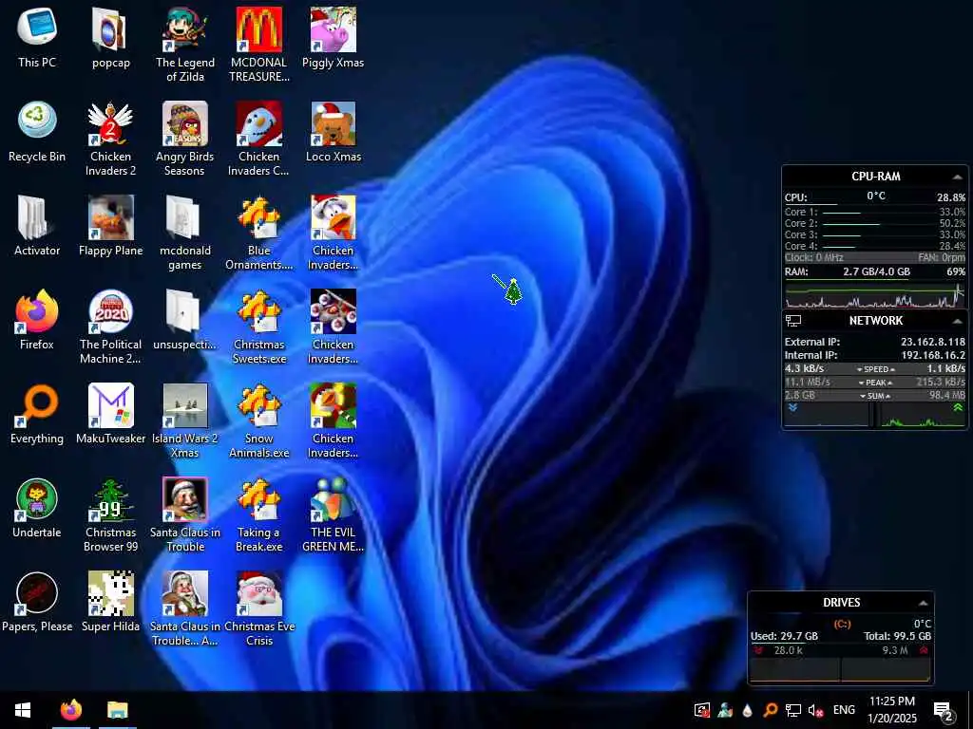Click the External IP value 23.162.8.118
Image resolution: width=973 pixels, height=729 pixels.
[x=933, y=342]
